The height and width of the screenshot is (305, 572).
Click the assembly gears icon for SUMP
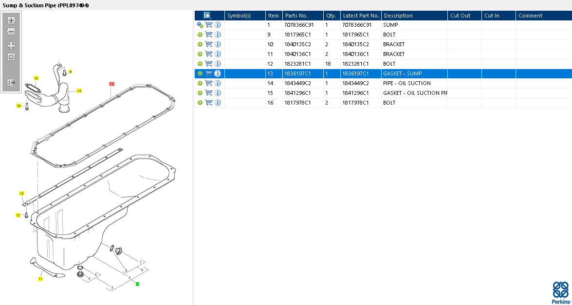pos(200,25)
